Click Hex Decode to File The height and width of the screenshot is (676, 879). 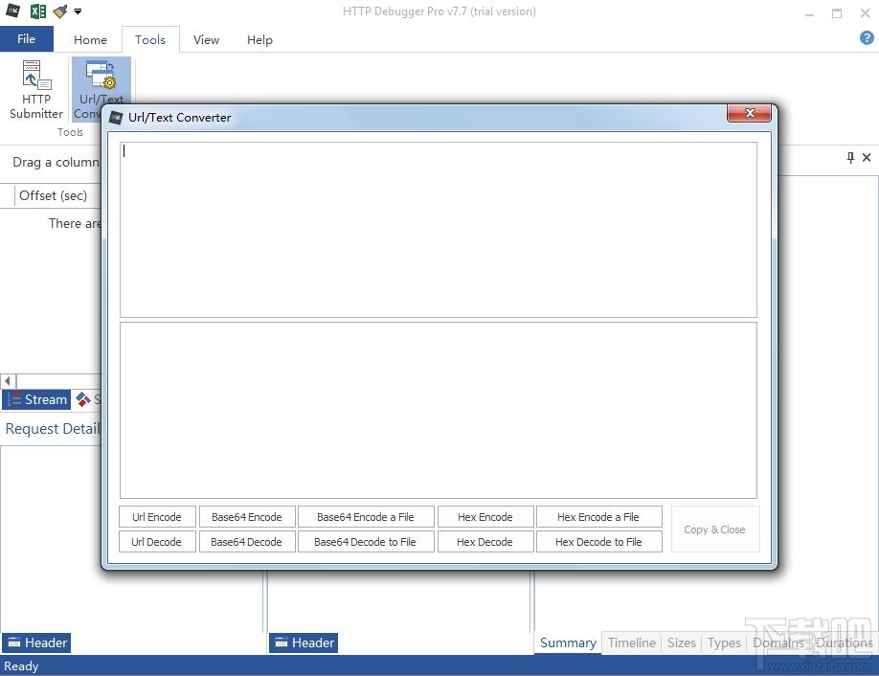(x=598, y=542)
